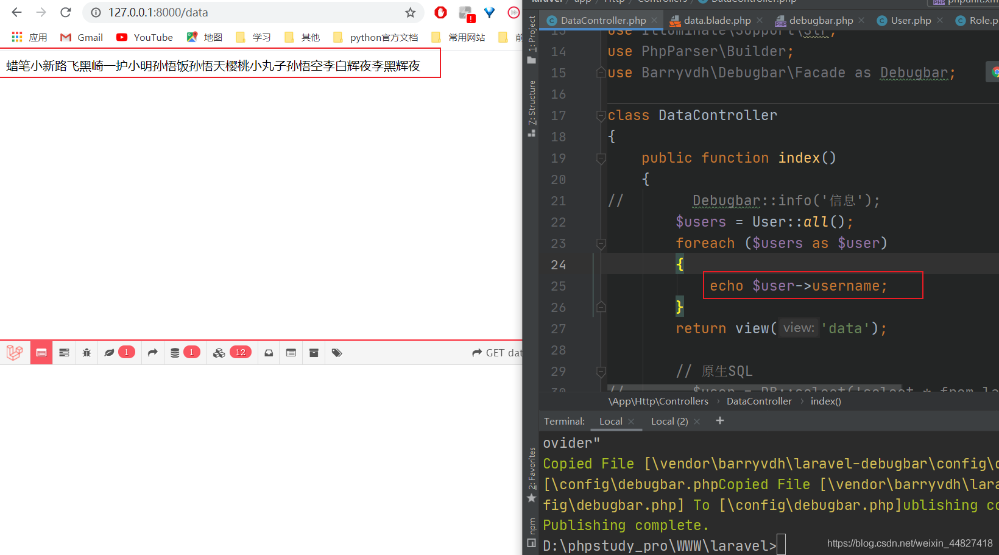Open the Apps bookmark shortcut

click(29, 37)
